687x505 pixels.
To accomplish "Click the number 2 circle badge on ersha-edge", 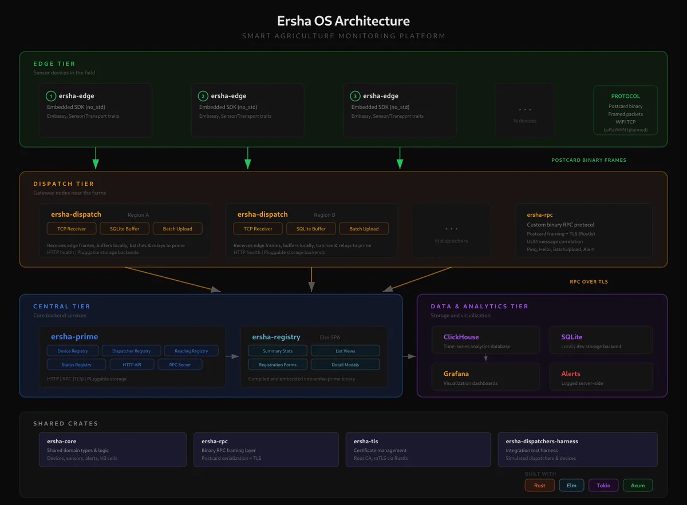I will click(x=203, y=96).
